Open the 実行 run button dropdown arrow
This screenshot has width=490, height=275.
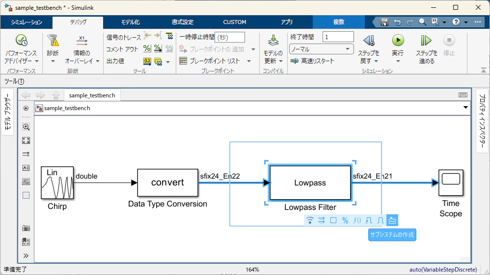(398, 61)
